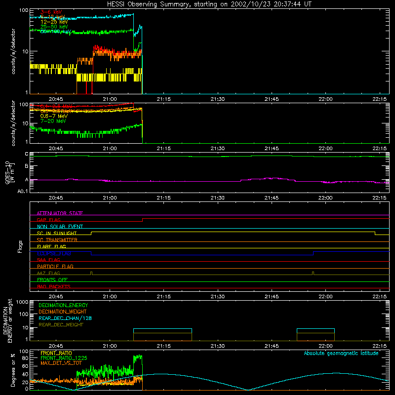The image size is (395, 395).
Task: Click the yellow FRONT_RATIO legend label
Action: (x=56, y=353)
